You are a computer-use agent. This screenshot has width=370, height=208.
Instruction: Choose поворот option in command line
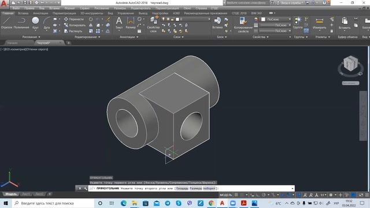209,188
